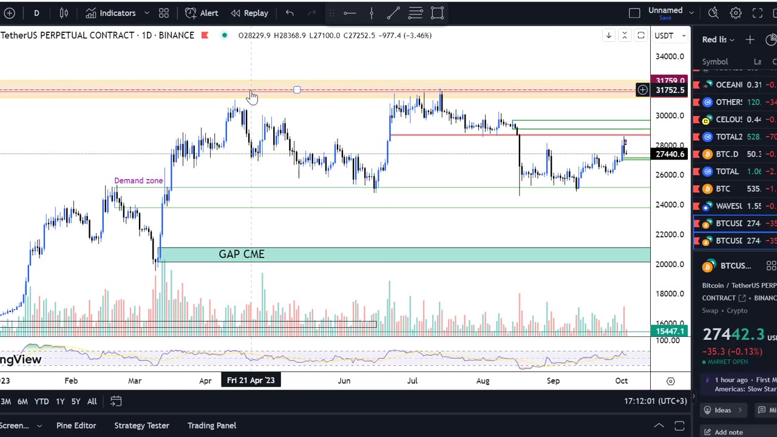This screenshot has width=777, height=437.
Task: Select the WAVESU row in the watchlist
Action: [735, 206]
